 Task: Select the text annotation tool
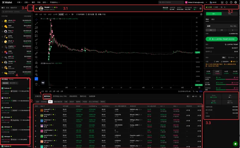(36, 44)
